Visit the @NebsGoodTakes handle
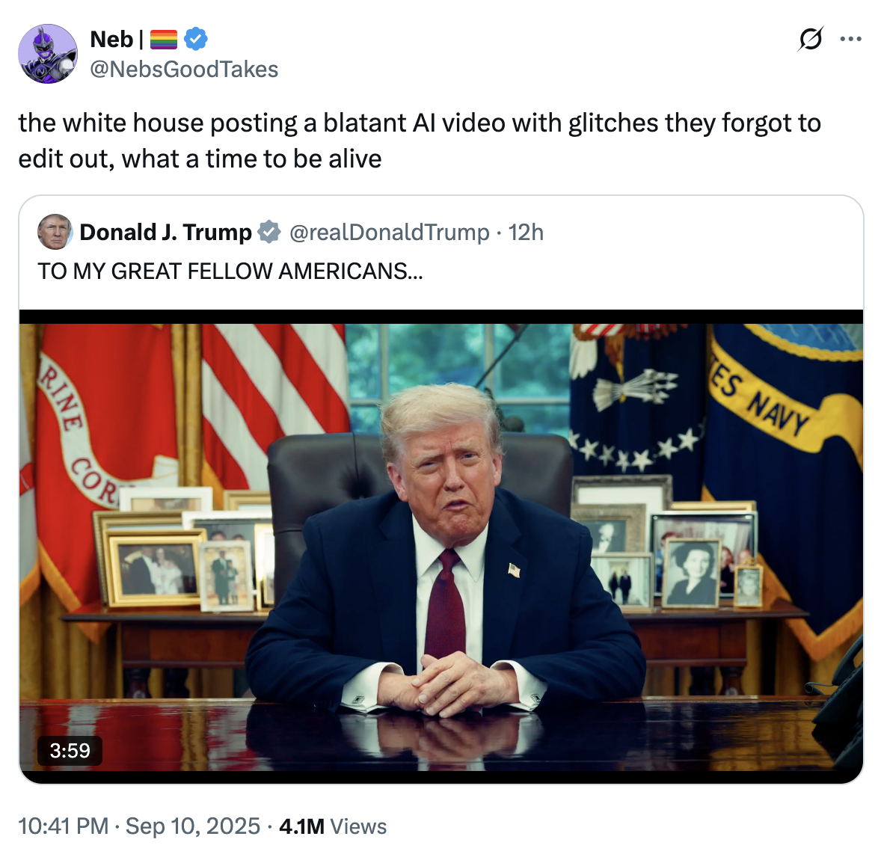This screenshot has height=857, width=884. pos(184,70)
